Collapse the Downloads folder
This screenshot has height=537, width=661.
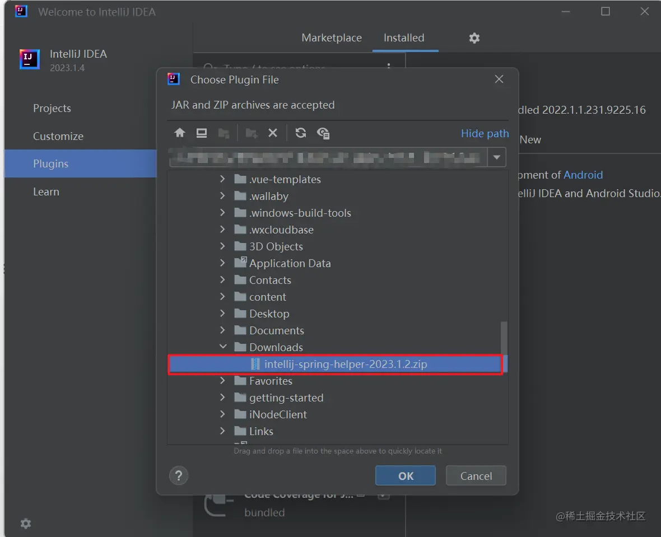(223, 347)
